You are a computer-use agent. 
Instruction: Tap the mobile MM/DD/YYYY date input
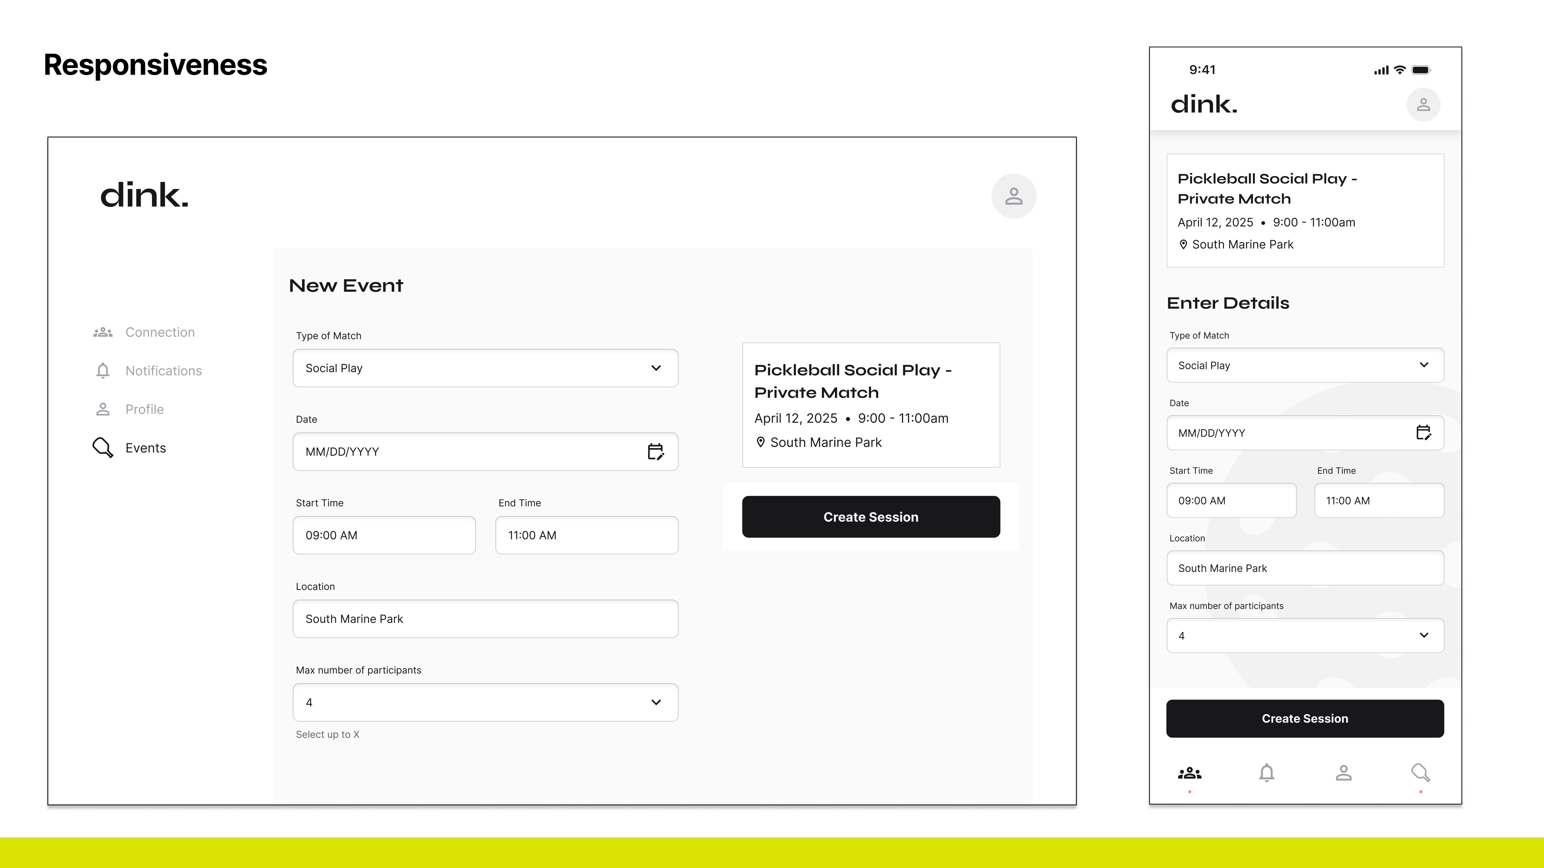click(1305, 432)
